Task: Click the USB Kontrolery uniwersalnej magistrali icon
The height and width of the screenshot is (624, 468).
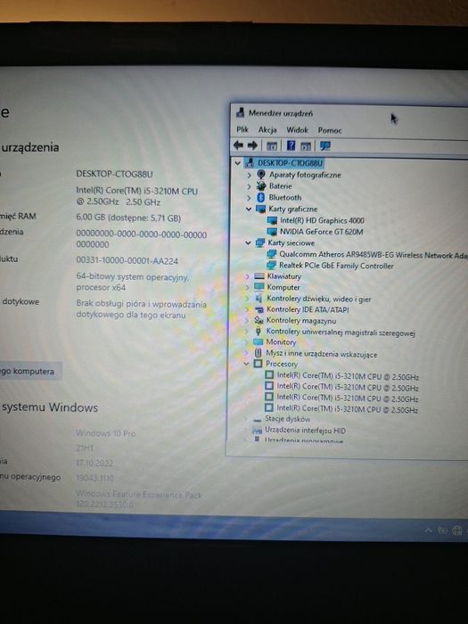Action: 259,331
